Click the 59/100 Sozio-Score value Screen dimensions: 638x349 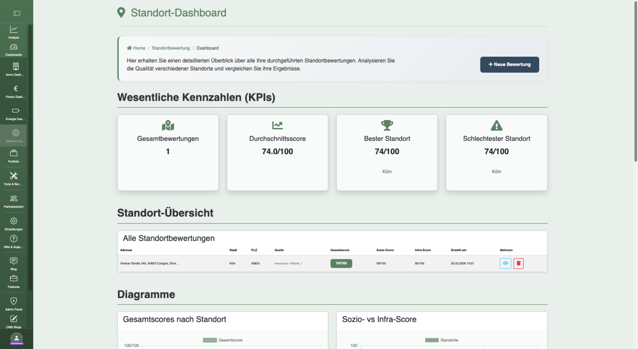pyautogui.click(x=381, y=263)
